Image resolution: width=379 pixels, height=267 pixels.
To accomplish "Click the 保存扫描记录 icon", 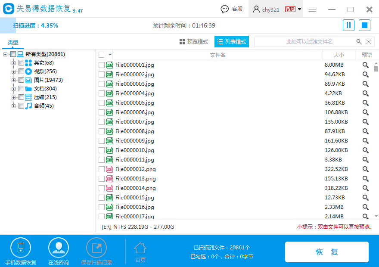I will 96,249.
